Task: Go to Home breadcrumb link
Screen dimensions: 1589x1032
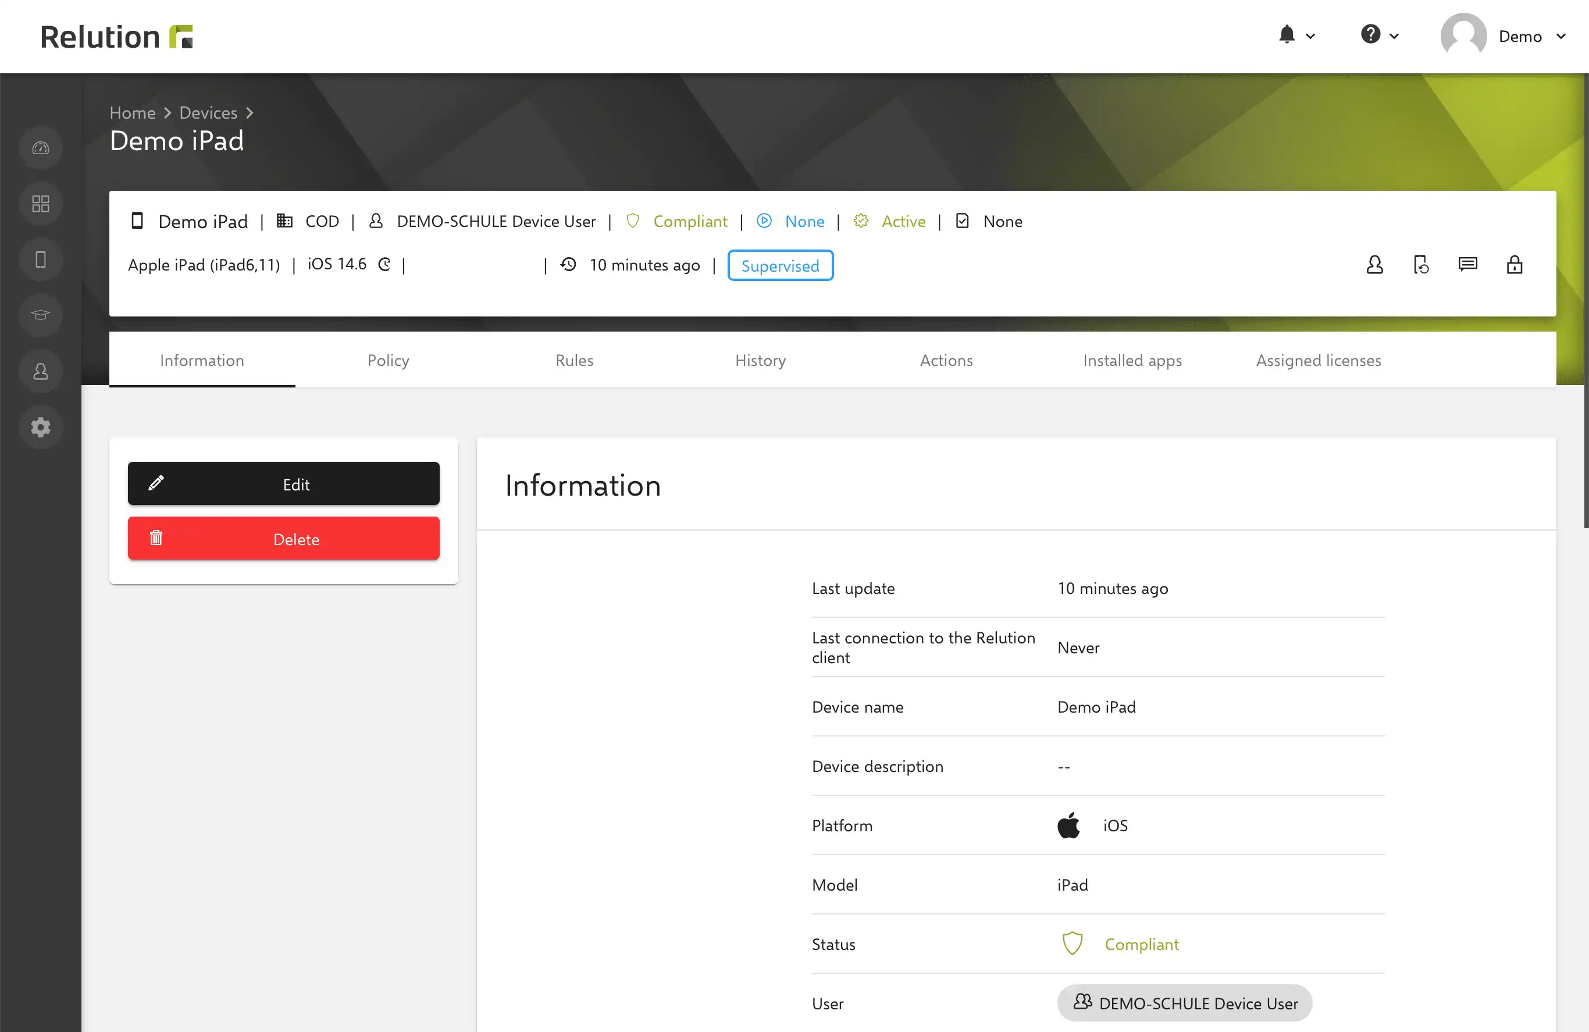Action: pyautogui.click(x=132, y=113)
